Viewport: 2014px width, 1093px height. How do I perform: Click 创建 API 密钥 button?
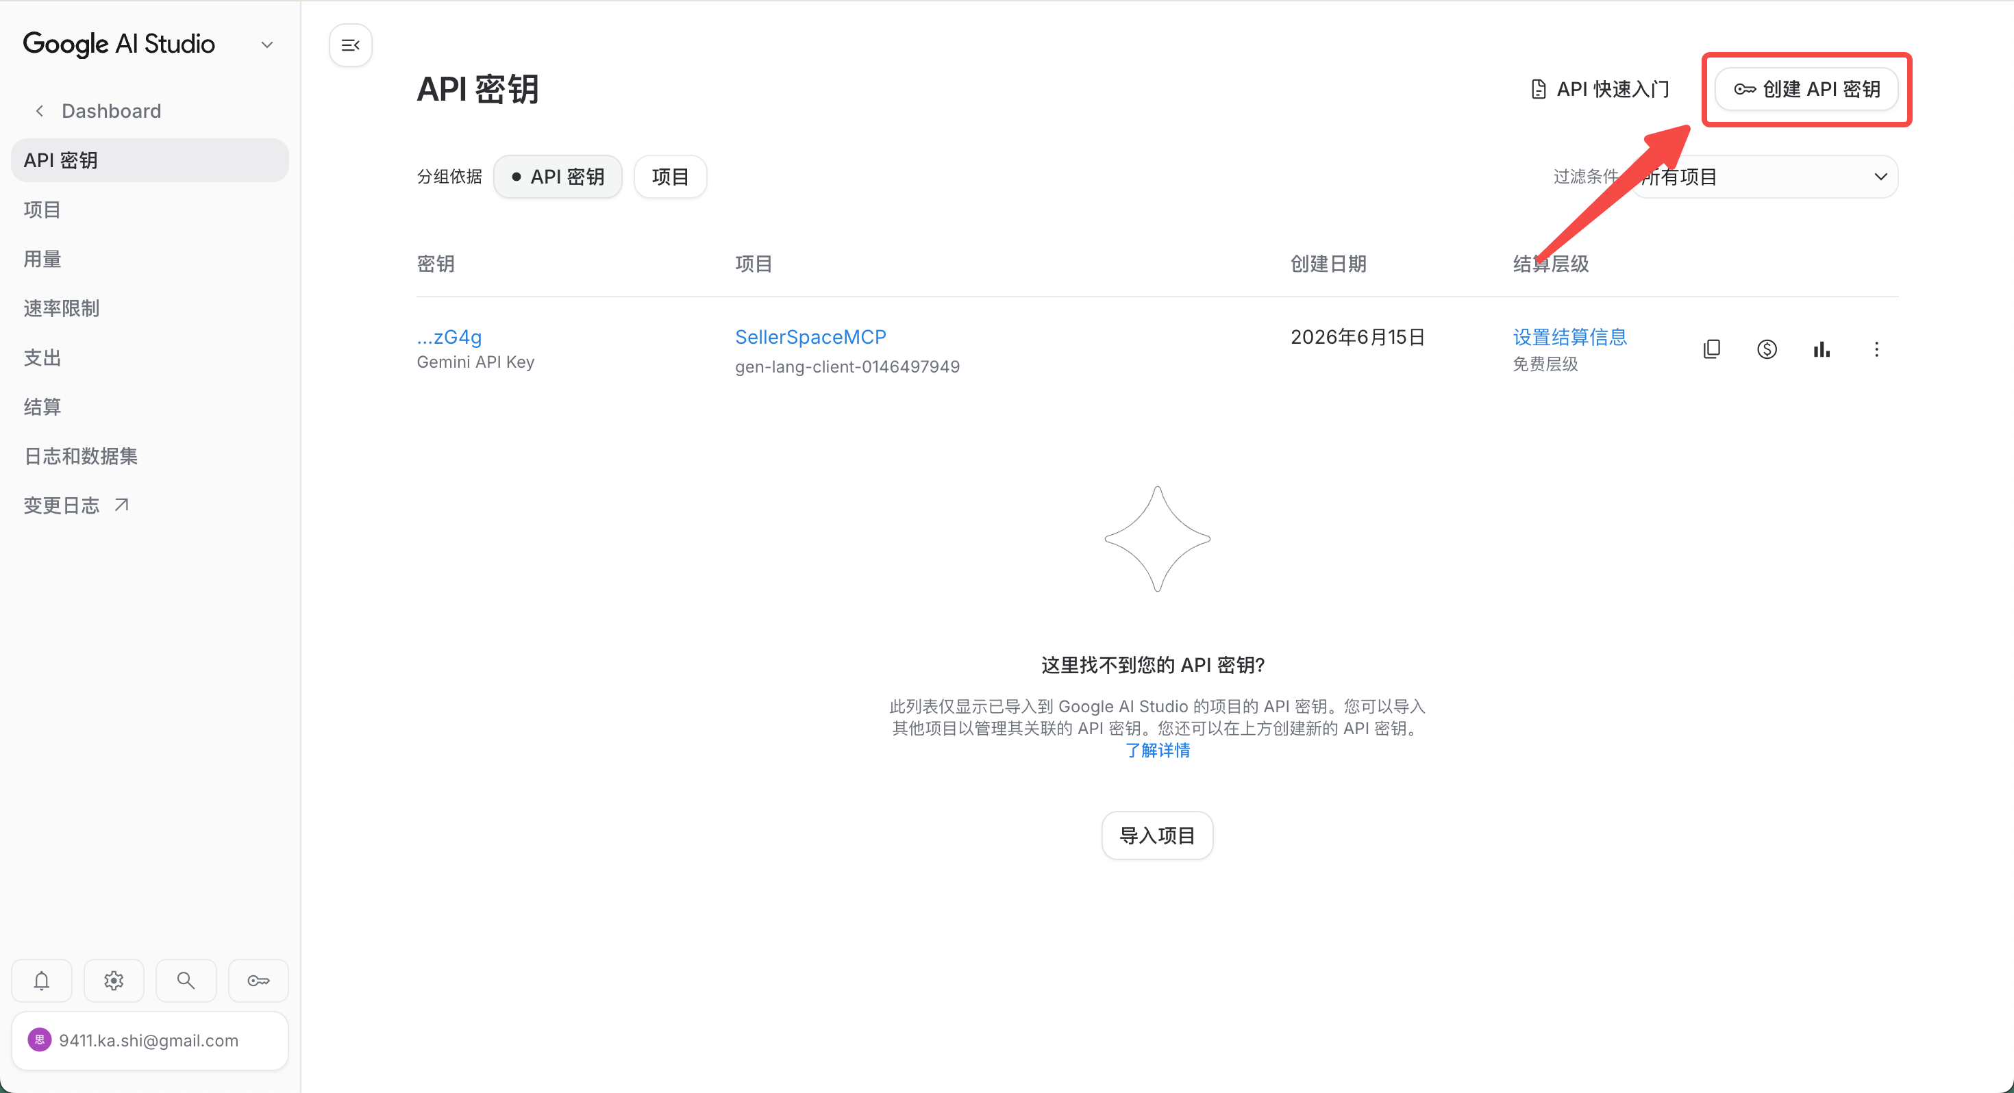(x=1807, y=89)
